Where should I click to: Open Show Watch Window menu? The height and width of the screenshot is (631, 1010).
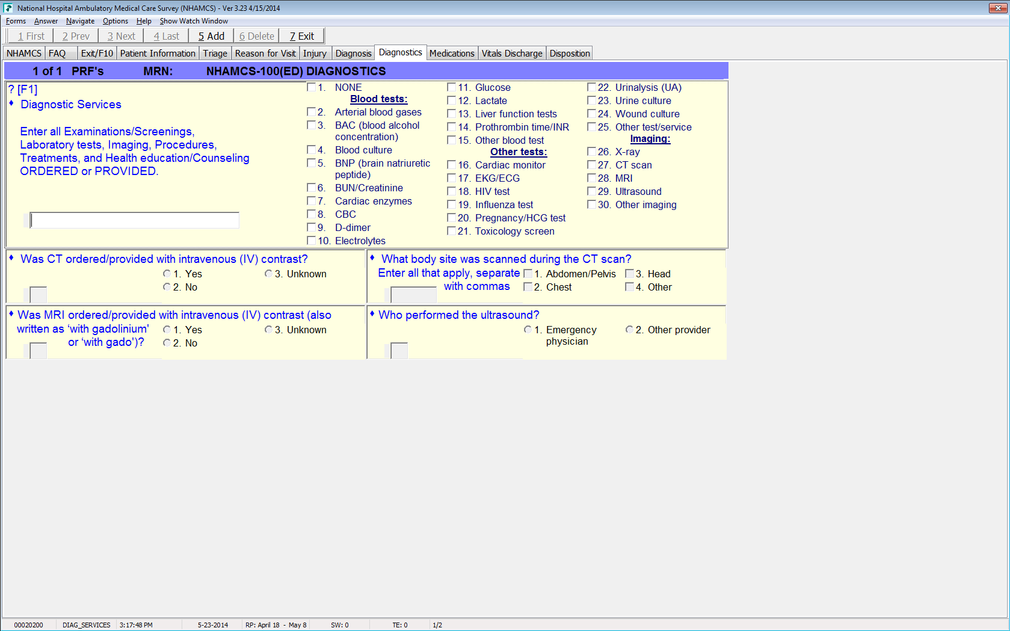coord(194,21)
